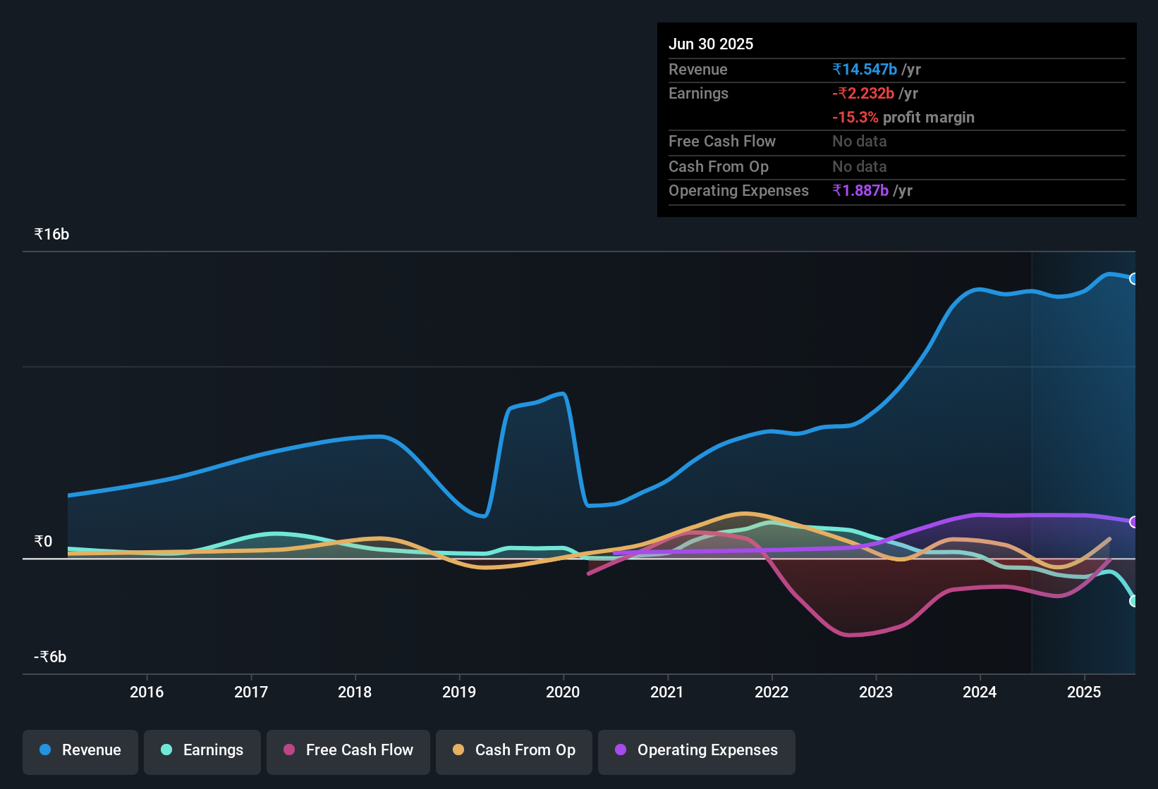The width and height of the screenshot is (1158, 789).
Task: Click the pink Free Cash Flow legend dot
Action: click(x=288, y=750)
